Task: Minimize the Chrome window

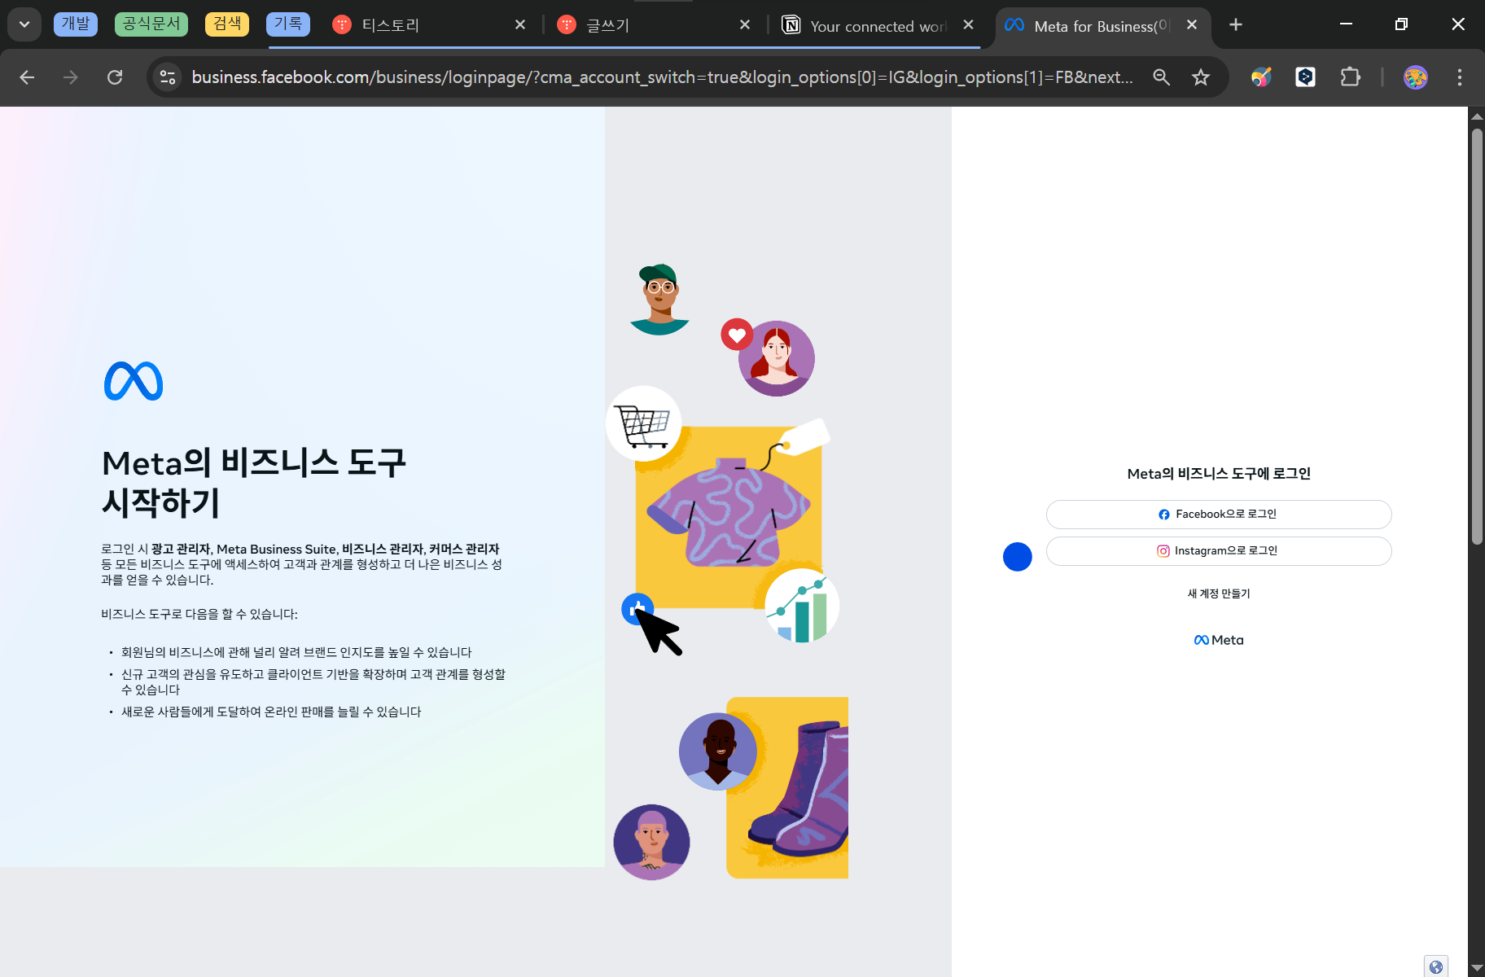Action: (x=1346, y=24)
